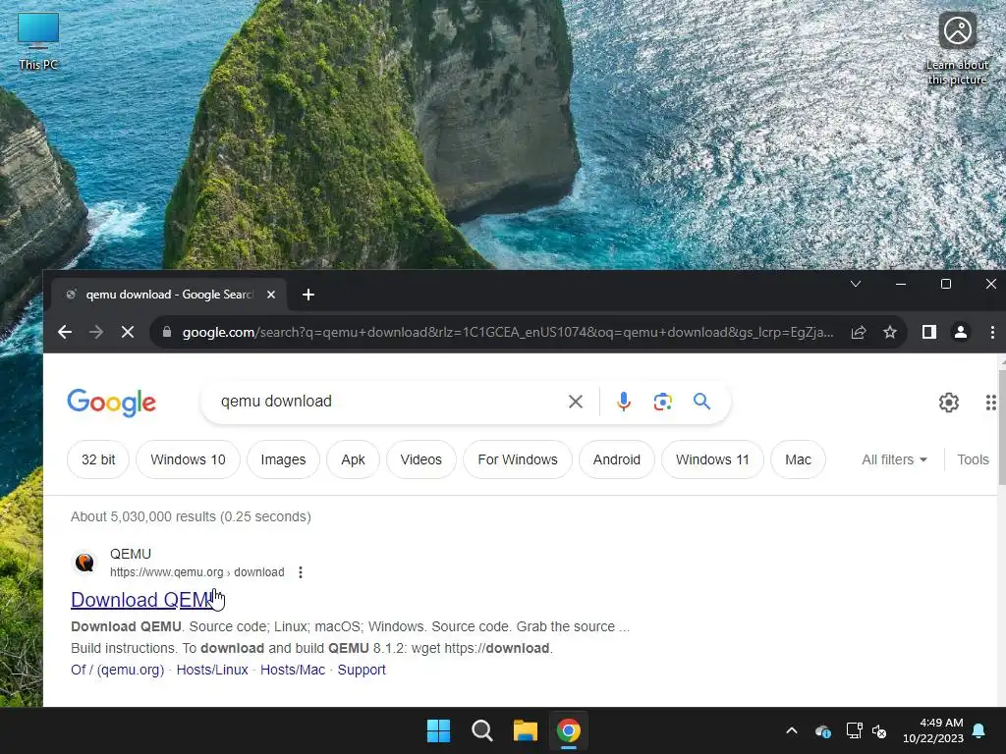Image resolution: width=1006 pixels, height=754 pixels.
Task: Click the Chrome taskbar icon
Action: tap(568, 730)
